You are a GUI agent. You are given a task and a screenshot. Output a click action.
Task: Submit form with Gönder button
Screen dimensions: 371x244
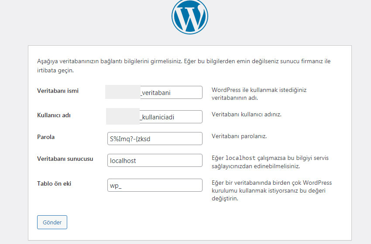tap(52, 222)
